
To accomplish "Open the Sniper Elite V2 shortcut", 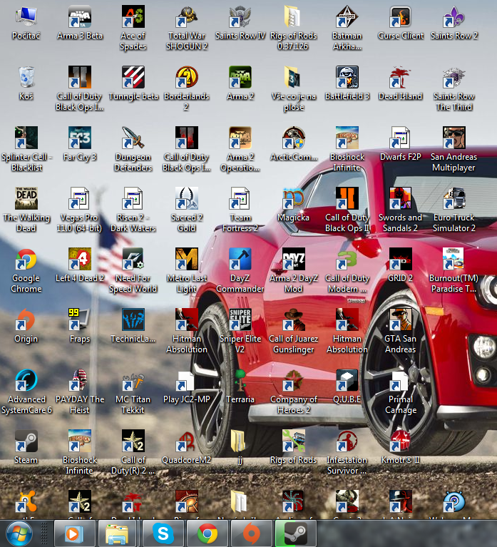I will click(240, 321).
